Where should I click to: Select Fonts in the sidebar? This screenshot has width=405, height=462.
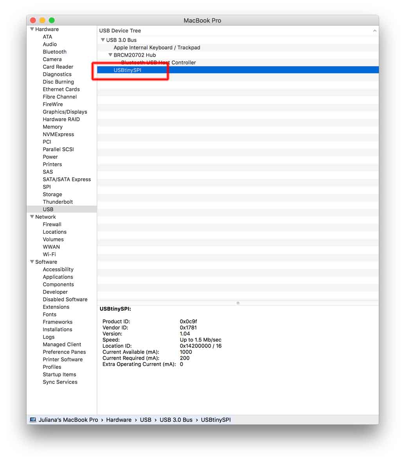tap(50, 314)
